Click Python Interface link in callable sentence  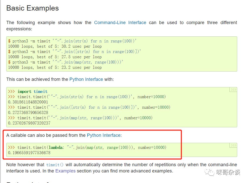(x=103, y=135)
